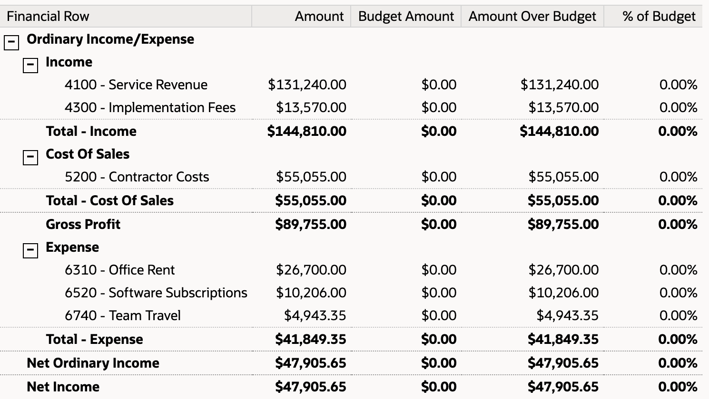
Task: Click Service Revenue's % of Budget value
Action: tap(678, 85)
